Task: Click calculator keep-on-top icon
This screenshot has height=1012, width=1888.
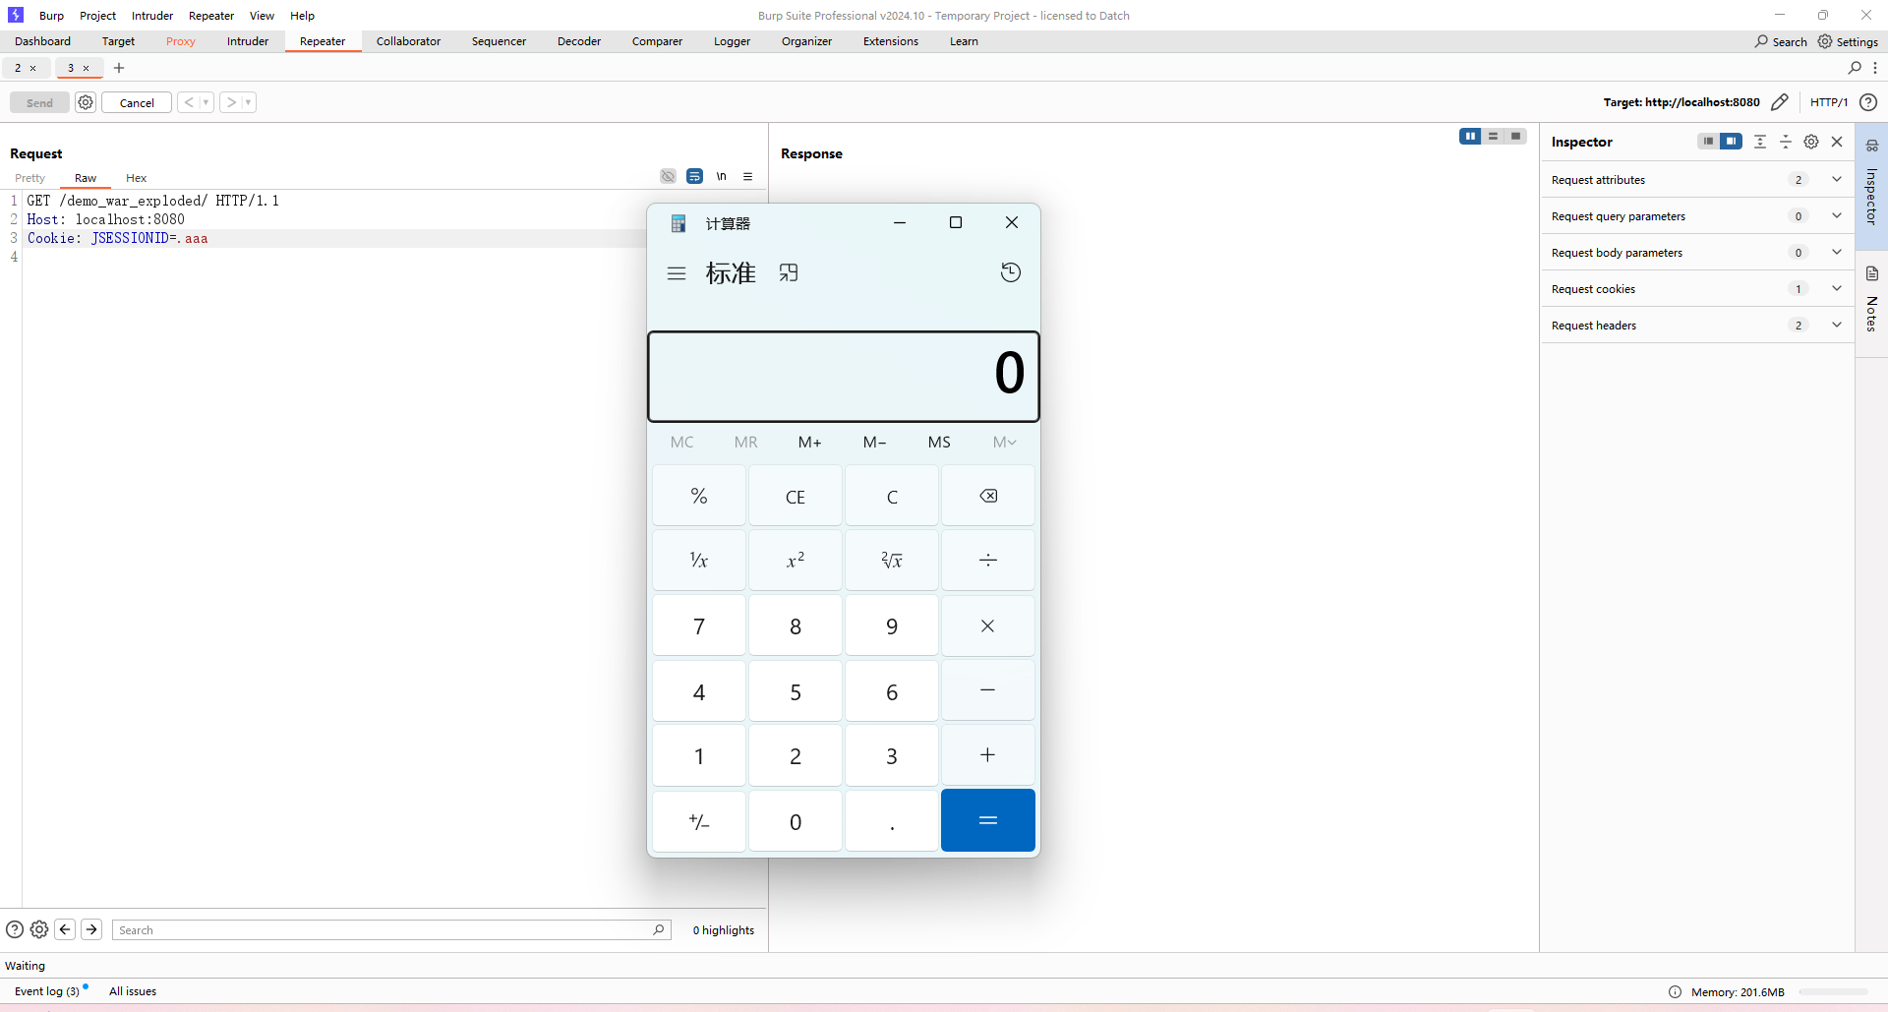Action: pos(789,273)
